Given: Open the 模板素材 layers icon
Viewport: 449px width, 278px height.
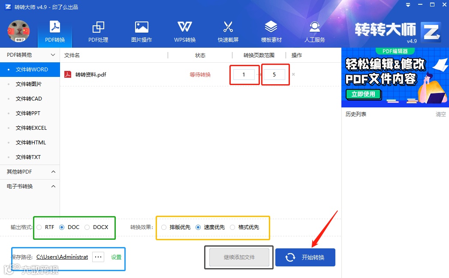Looking at the screenshot, I should pyautogui.click(x=271, y=31).
